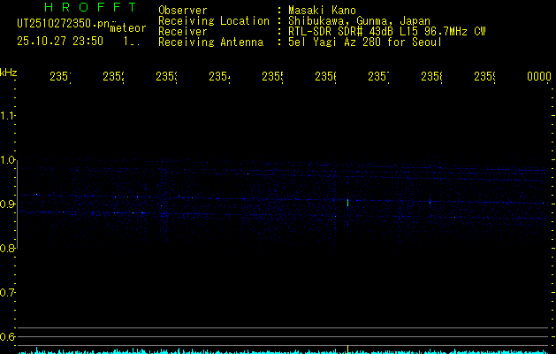Screen dimensions: 556x354
Task: Click the Shibukawa, Gunma, Japan location text
Action: (361, 21)
